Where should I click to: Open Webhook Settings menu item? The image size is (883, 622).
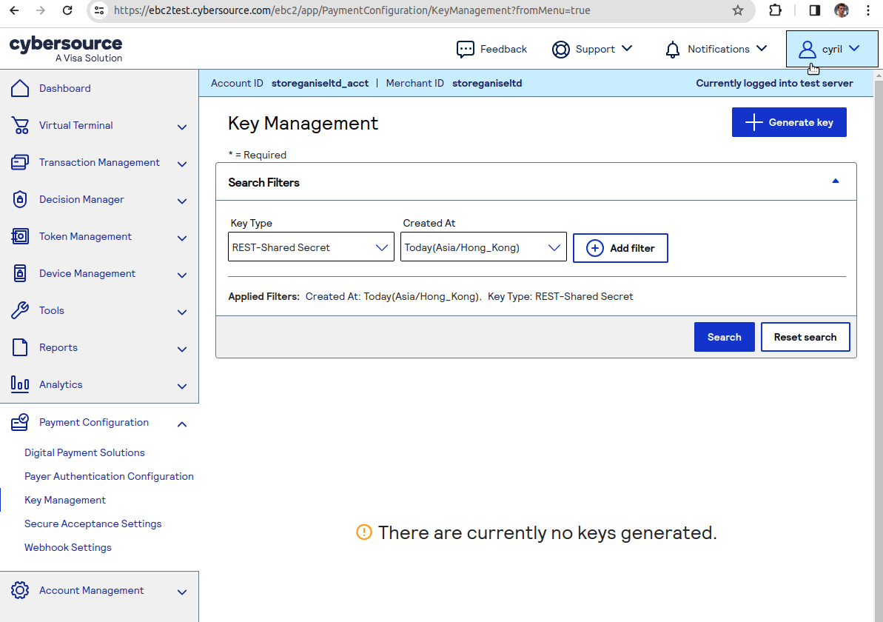(x=67, y=548)
